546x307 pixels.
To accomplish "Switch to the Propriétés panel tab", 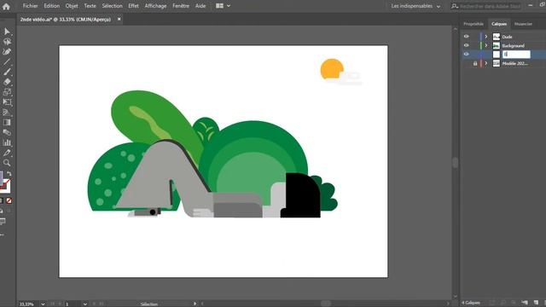I will (x=473, y=24).
